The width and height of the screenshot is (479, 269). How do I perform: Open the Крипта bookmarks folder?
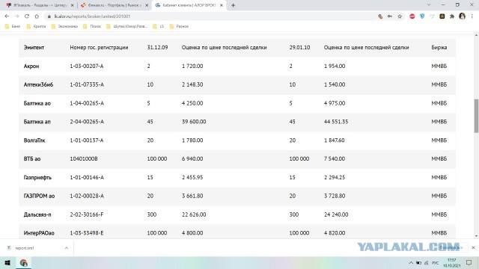(x=37, y=26)
